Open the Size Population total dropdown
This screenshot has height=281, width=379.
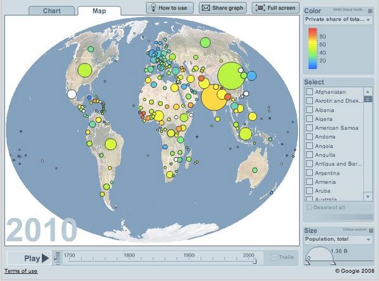pyautogui.click(x=338, y=239)
